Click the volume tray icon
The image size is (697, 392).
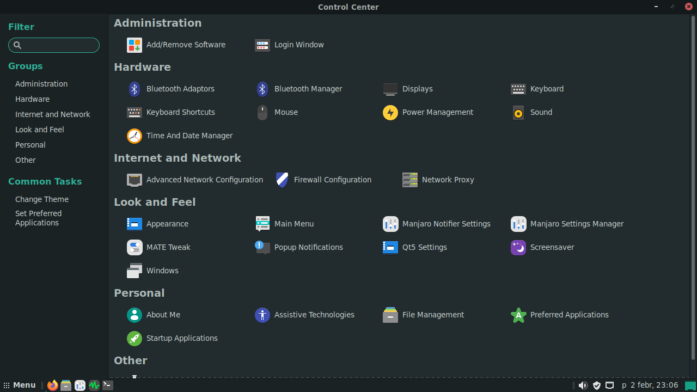pos(583,385)
